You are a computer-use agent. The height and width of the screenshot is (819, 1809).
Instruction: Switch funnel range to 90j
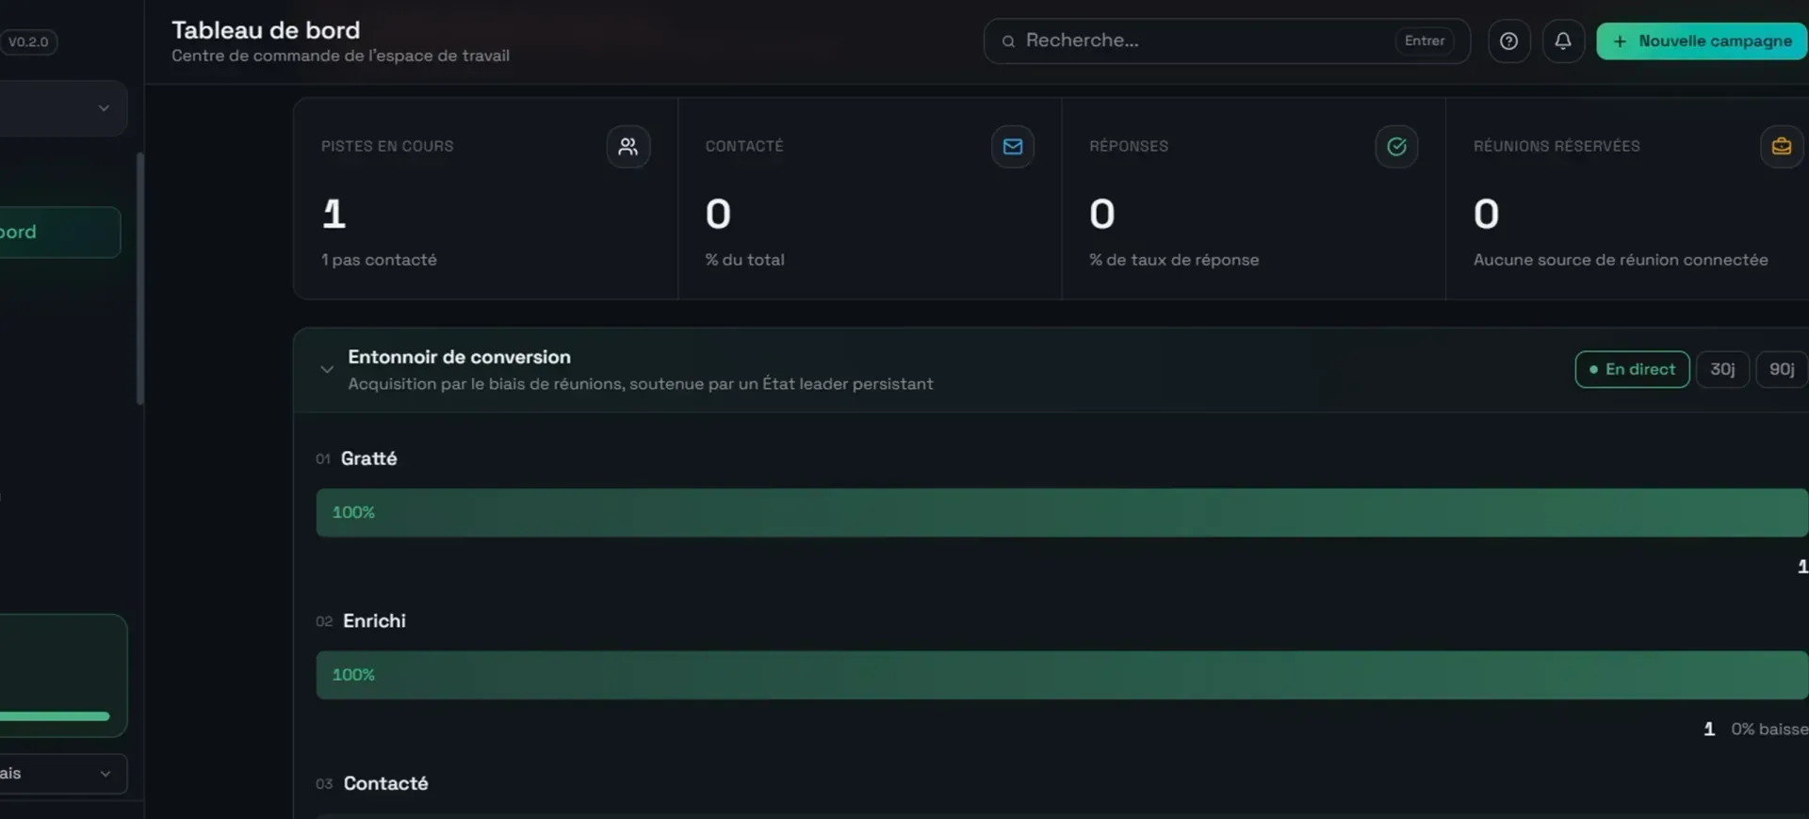(1781, 369)
